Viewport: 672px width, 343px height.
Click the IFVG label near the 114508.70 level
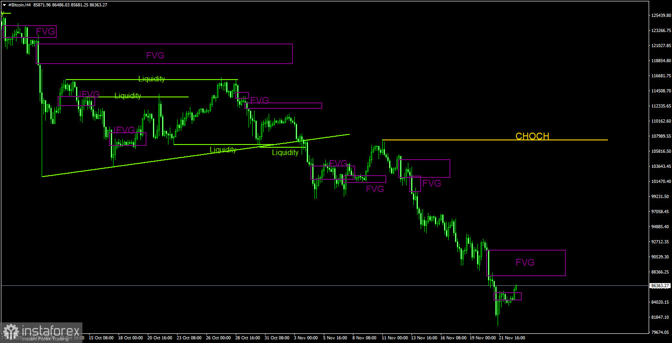point(89,95)
